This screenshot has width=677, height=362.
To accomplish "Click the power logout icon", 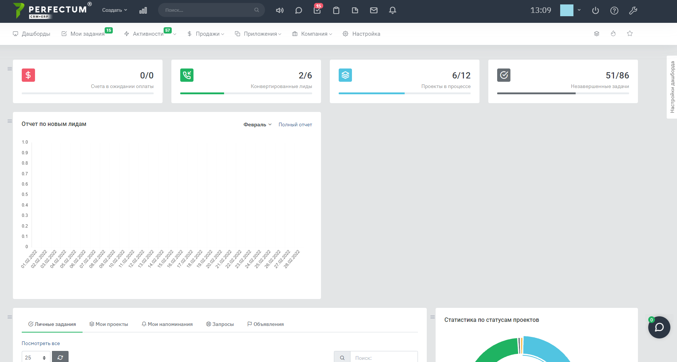I will tap(595, 11).
